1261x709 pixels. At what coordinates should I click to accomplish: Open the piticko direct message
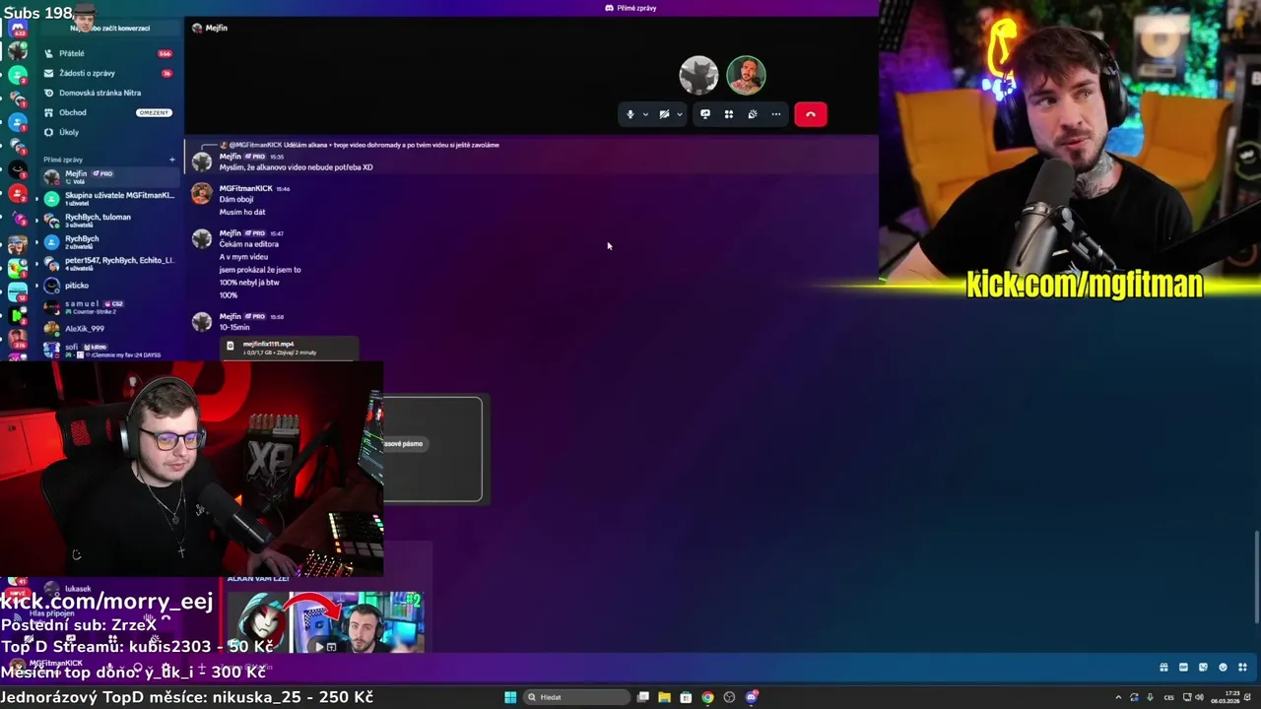[108, 286]
